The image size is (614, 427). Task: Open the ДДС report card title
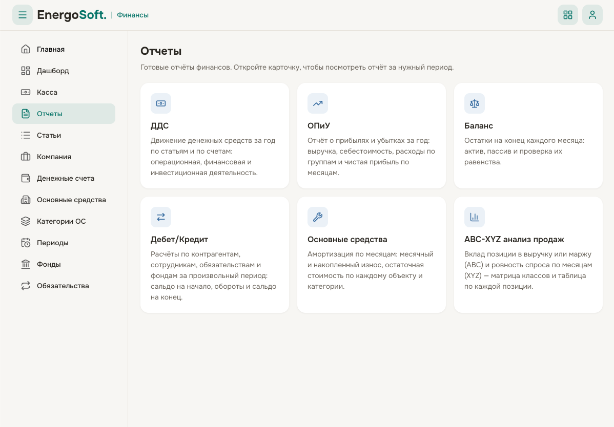pos(160,126)
